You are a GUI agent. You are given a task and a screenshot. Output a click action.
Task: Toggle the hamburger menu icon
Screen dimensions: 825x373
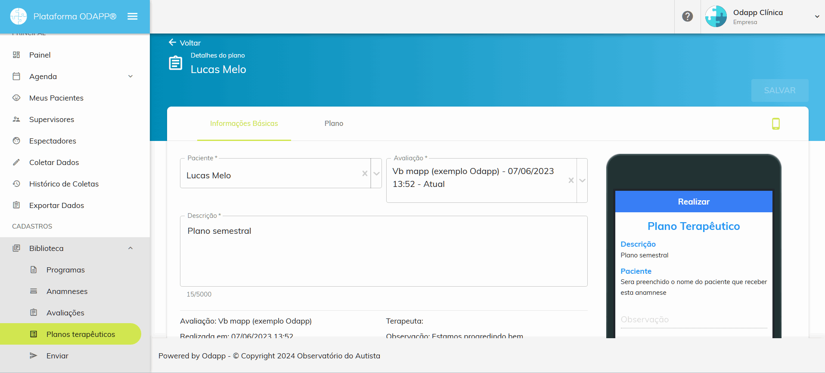coord(133,16)
